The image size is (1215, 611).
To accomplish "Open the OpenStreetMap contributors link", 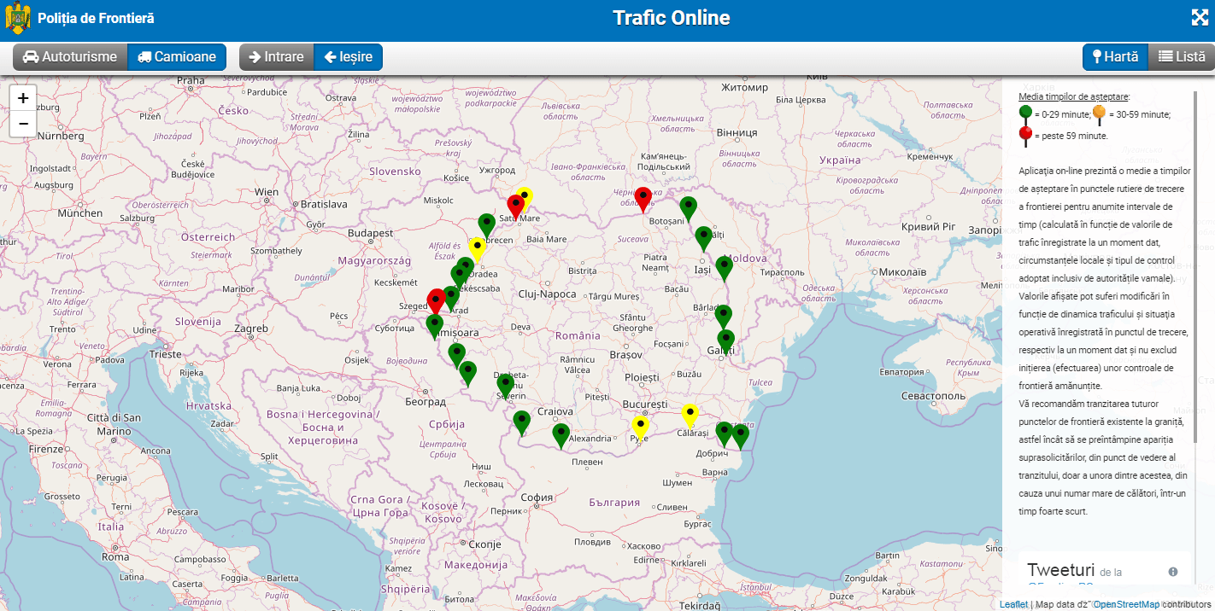I will pyautogui.click(x=1126, y=604).
